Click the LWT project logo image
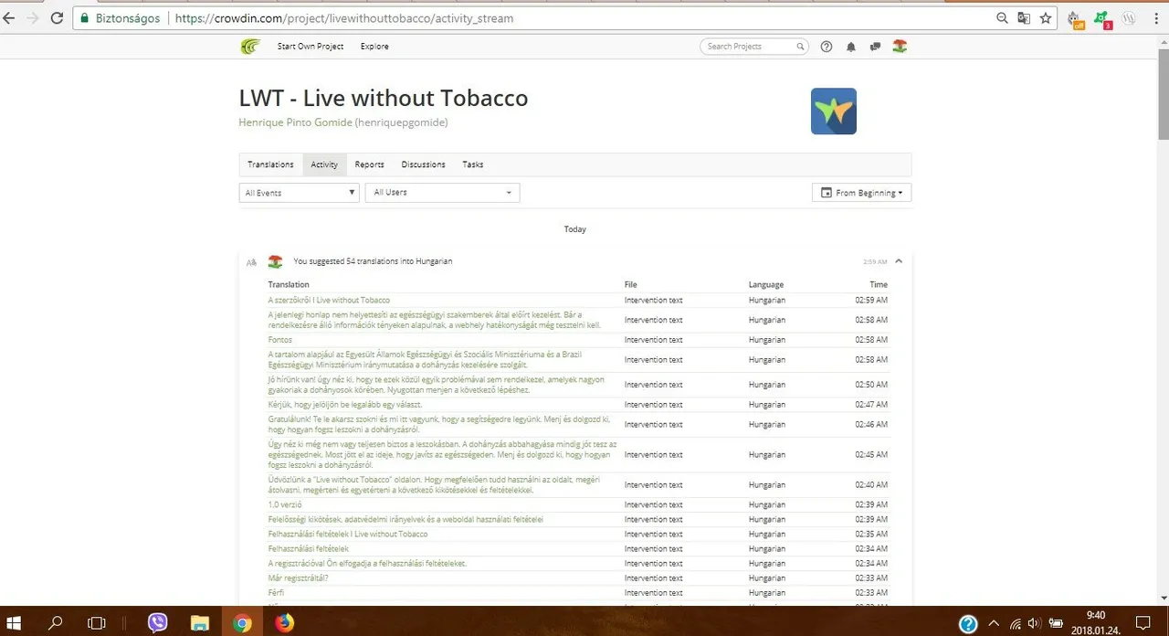Screen dimensions: 1169x636 pyautogui.click(x=834, y=111)
